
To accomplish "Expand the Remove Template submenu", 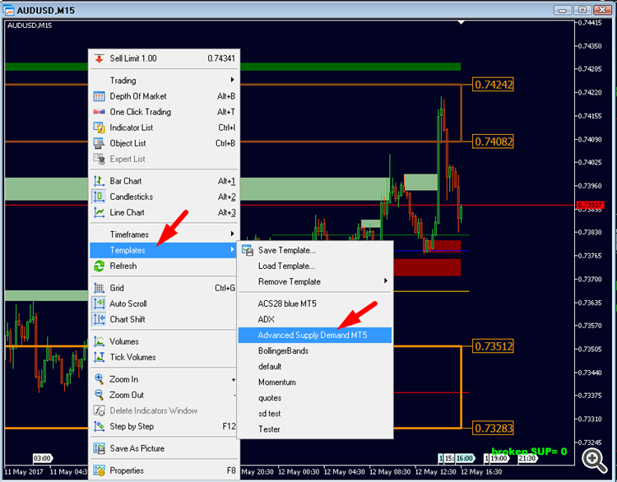I will tap(315, 282).
